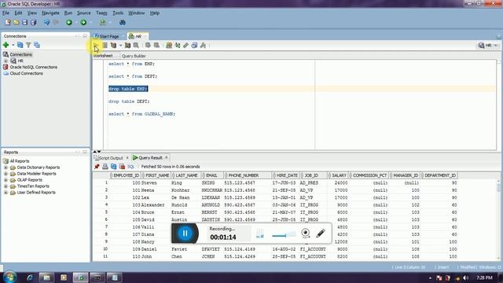The height and width of the screenshot is (283, 503).
Task: Open the Help menu
Action: pos(155,13)
